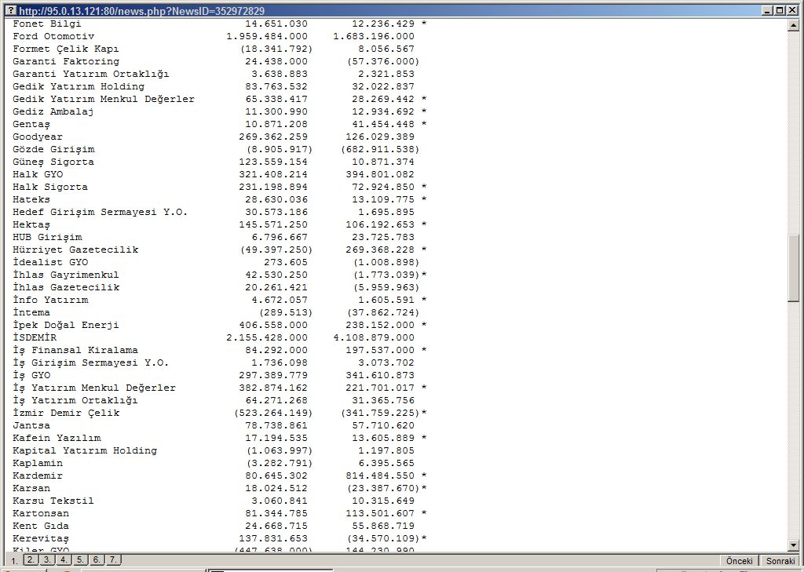
Task: Click the Halk Sigorta company name
Action: pyautogui.click(x=50, y=187)
